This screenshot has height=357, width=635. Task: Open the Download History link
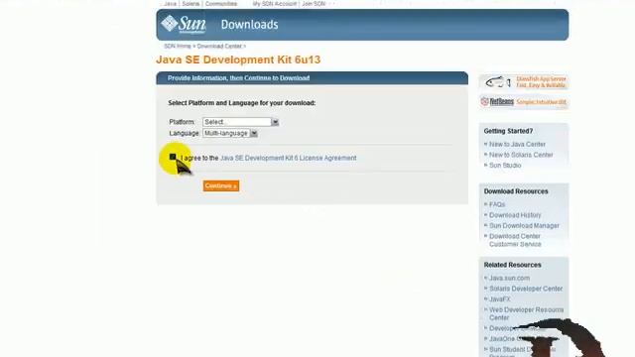point(515,215)
